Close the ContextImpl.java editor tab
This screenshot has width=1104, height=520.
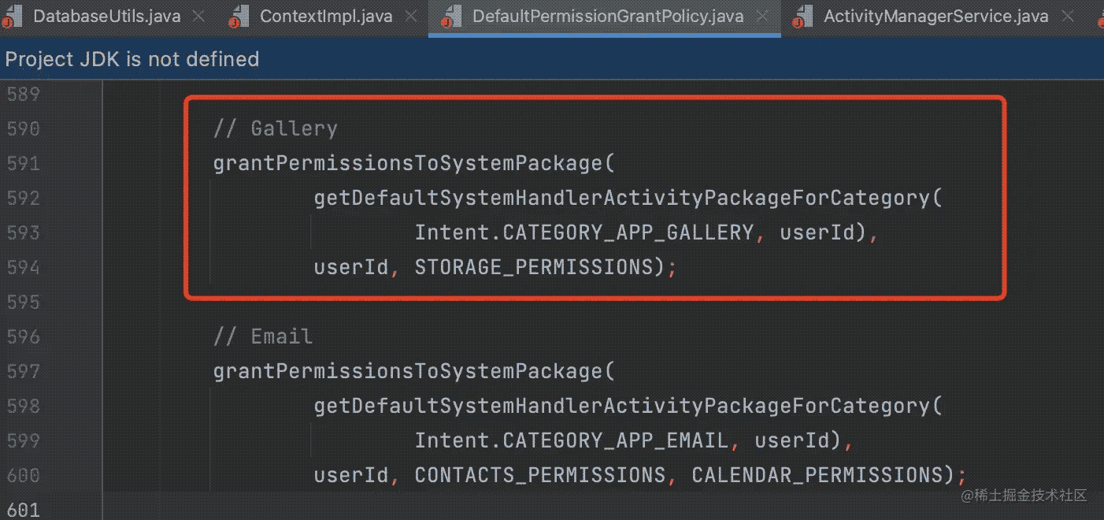click(x=411, y=17)
